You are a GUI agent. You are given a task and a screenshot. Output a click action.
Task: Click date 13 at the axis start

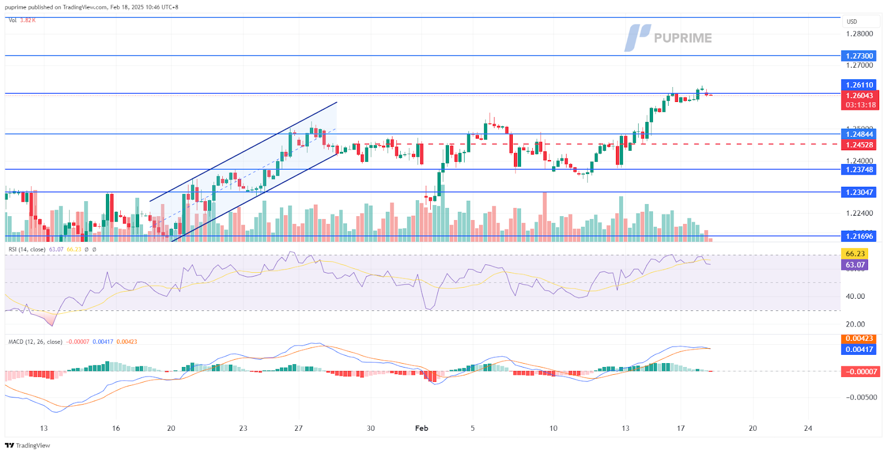click(44, 428)
